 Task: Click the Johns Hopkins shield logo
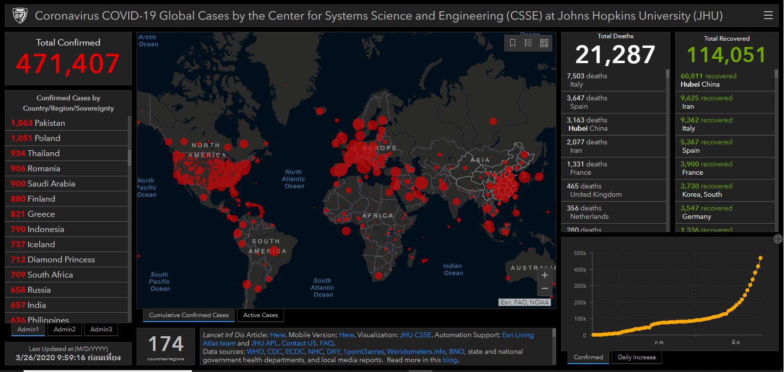pyautogui.click(x=20, y=16)
